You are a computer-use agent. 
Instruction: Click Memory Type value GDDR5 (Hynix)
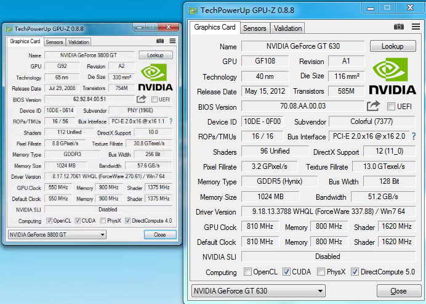click(x=279, y=181)
